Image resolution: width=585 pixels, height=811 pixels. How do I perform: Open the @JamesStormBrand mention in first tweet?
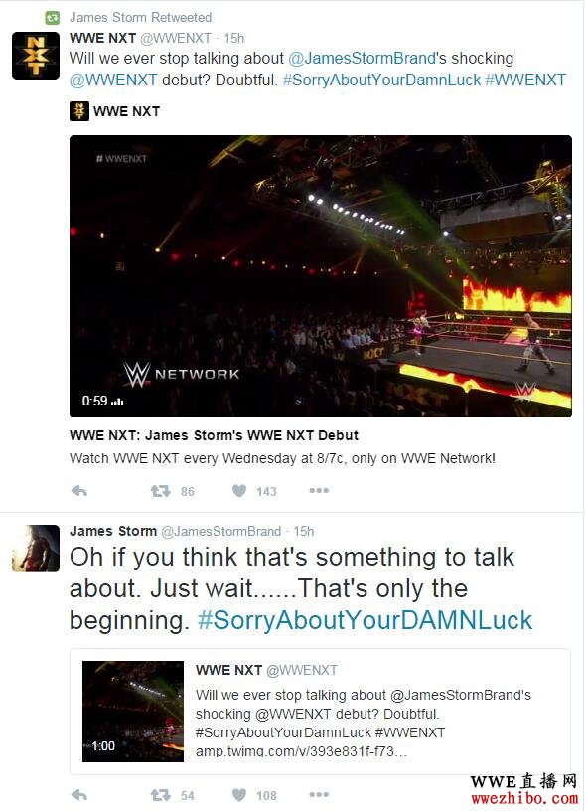[362, 58]
